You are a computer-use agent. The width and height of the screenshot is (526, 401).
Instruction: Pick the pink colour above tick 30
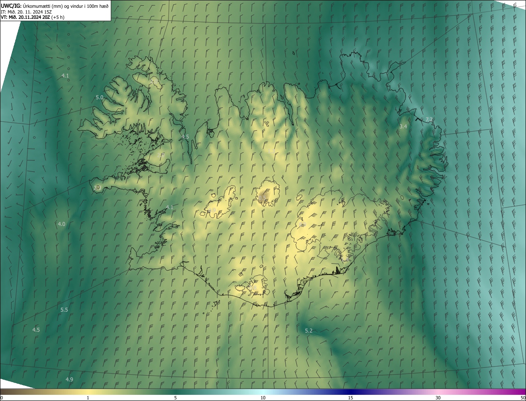point(438,392)
